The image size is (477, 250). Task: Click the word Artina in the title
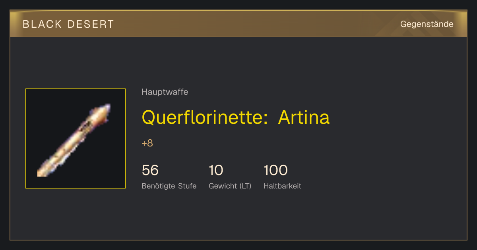click(x=304, y=117)
